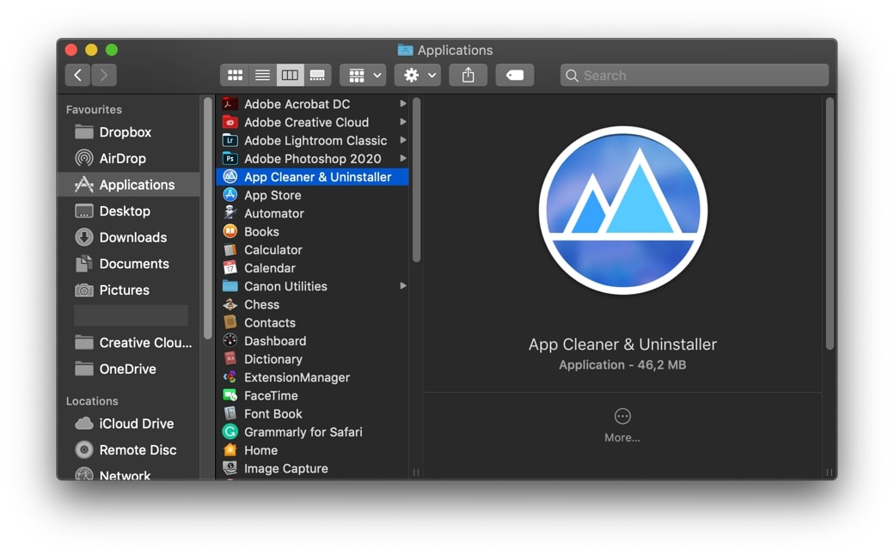Select the FaceTime app icon
Viewport: 894px width, 555px height.
click(x=232, y=395)
